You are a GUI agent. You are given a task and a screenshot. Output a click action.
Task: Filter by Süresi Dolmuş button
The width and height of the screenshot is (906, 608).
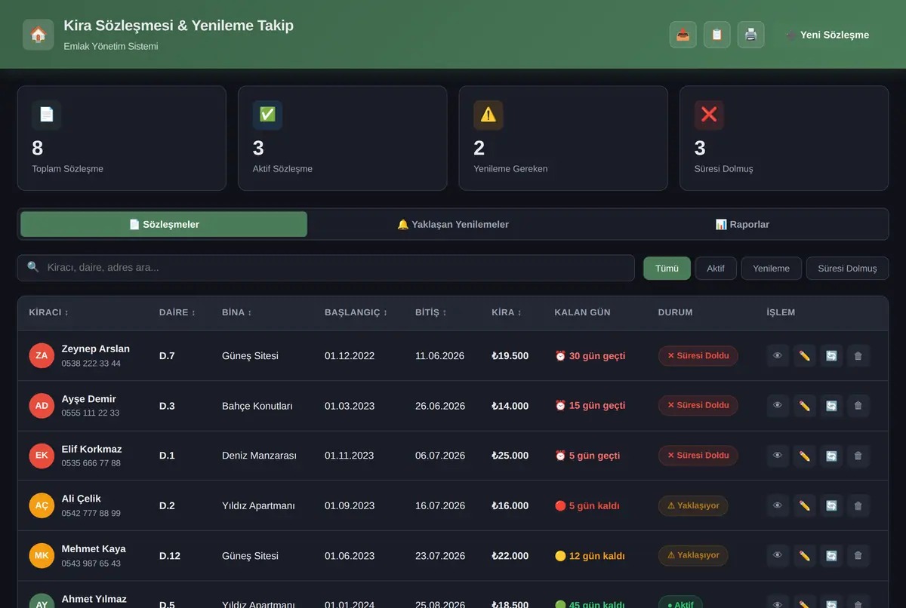pyautogui.click(x=847, y=269)
